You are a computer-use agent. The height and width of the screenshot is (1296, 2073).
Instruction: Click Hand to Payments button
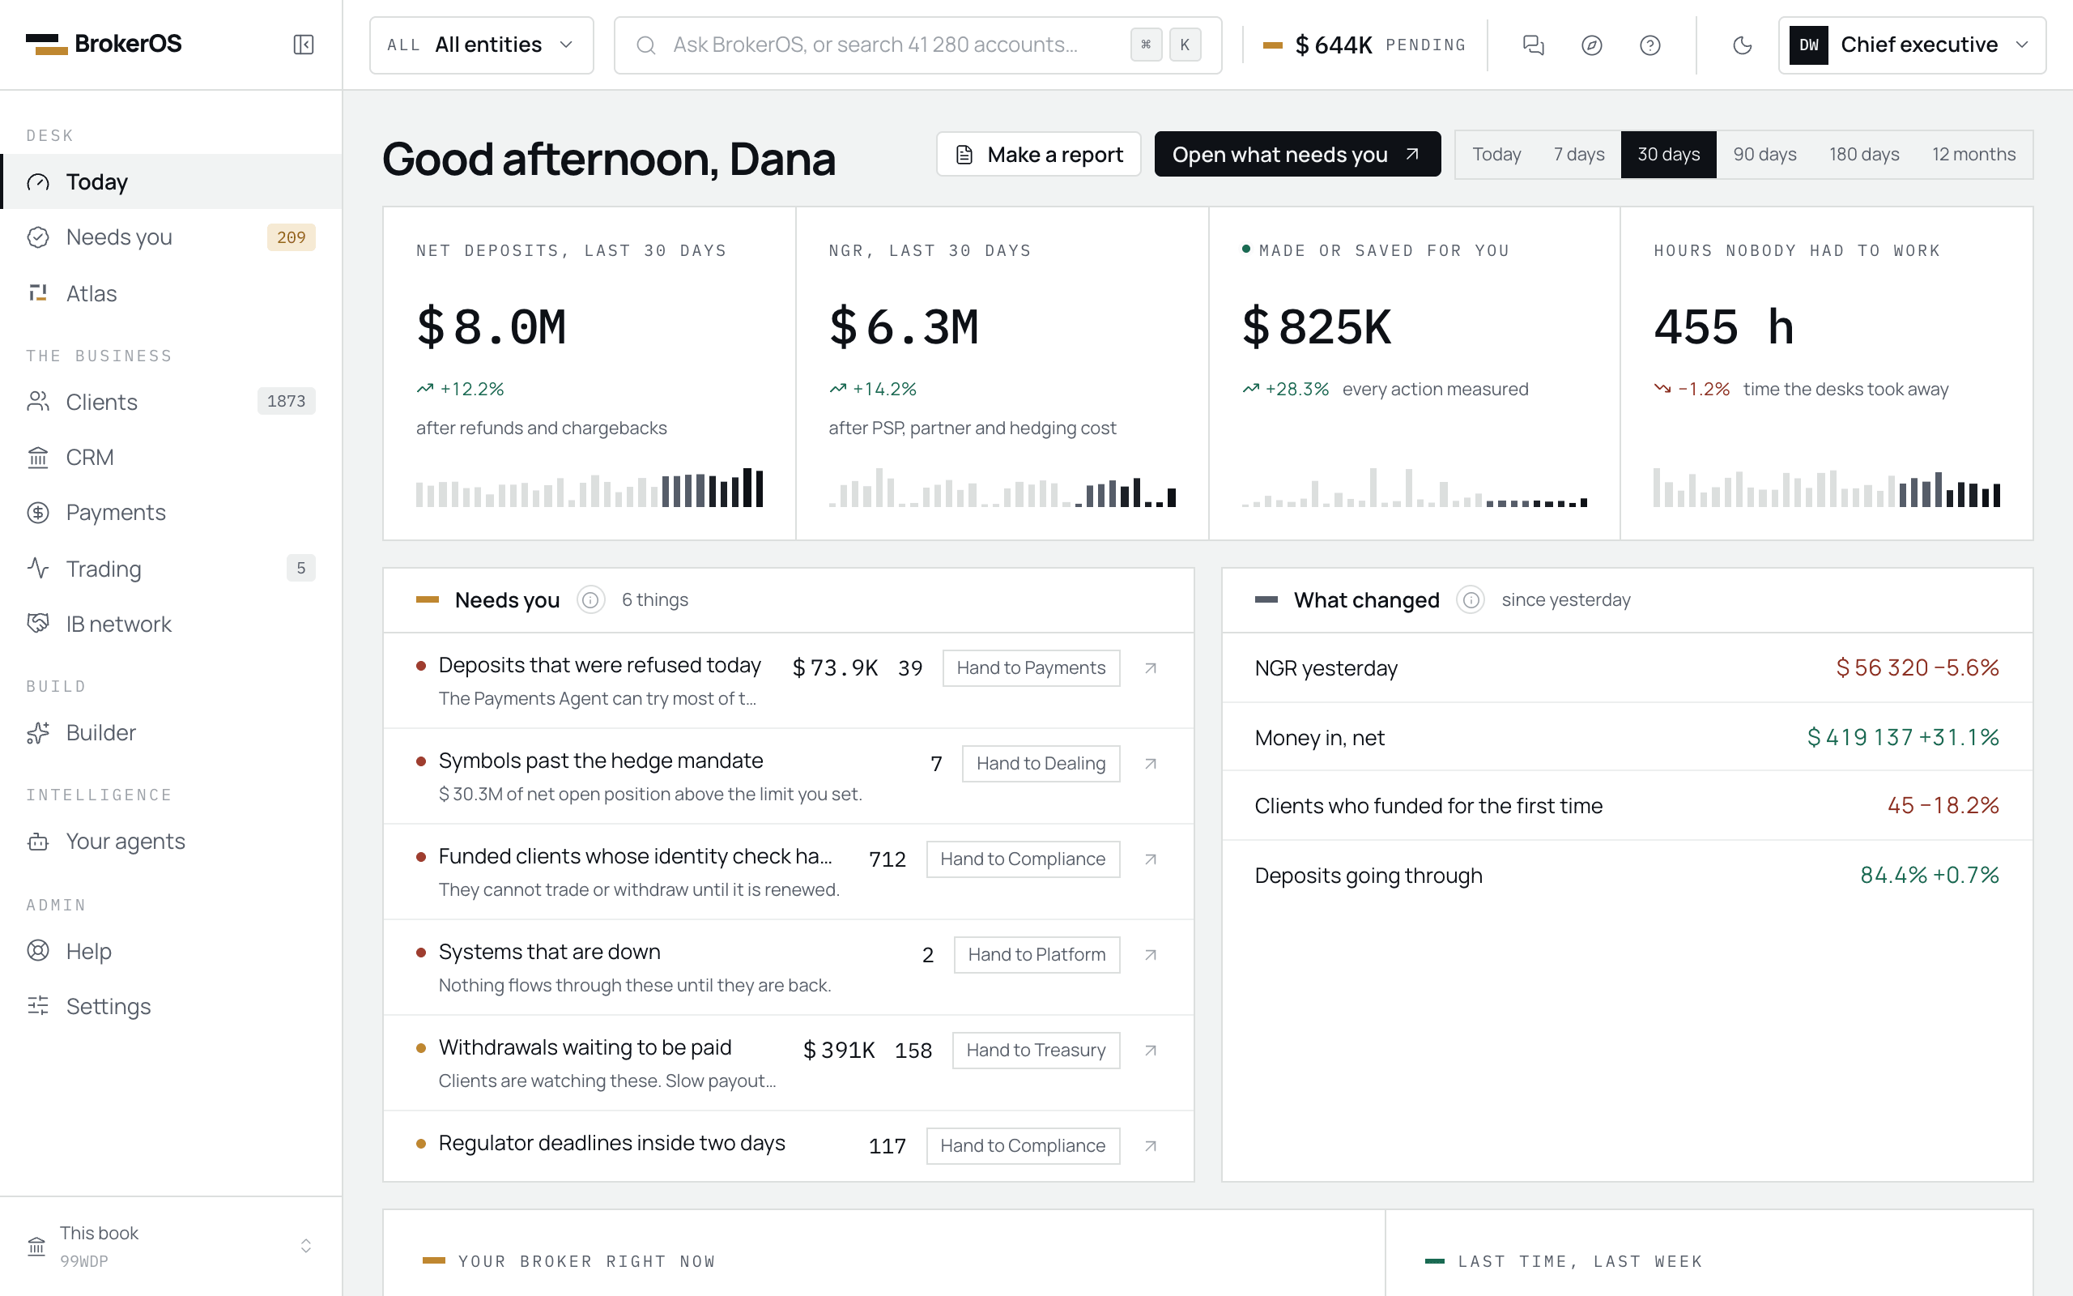tap(1031, 667)
